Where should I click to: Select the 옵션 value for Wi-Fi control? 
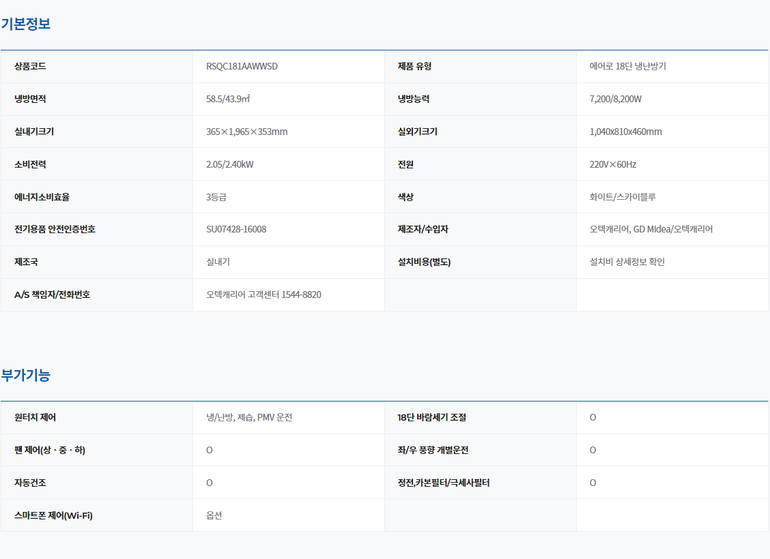coord(214,515)
